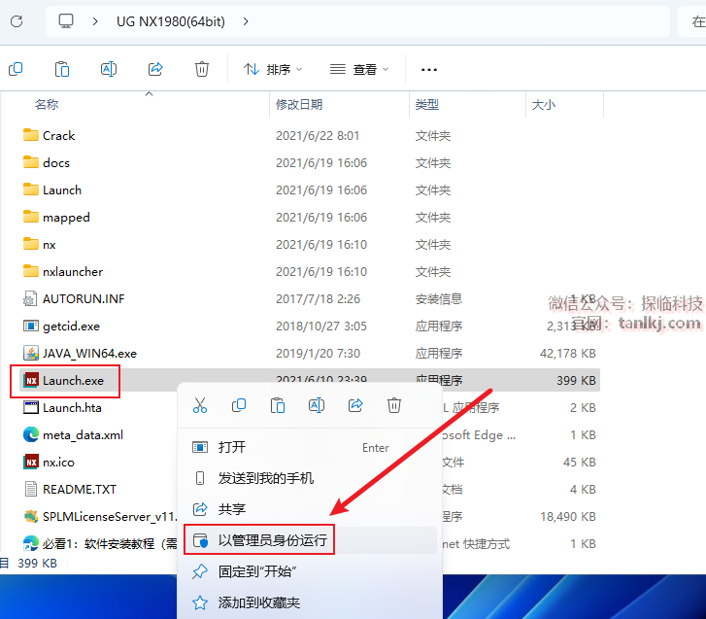The width and height of the screenshot is (706, 619).
Task: Click the refresh icon in address bar
Action: point(17,21)
